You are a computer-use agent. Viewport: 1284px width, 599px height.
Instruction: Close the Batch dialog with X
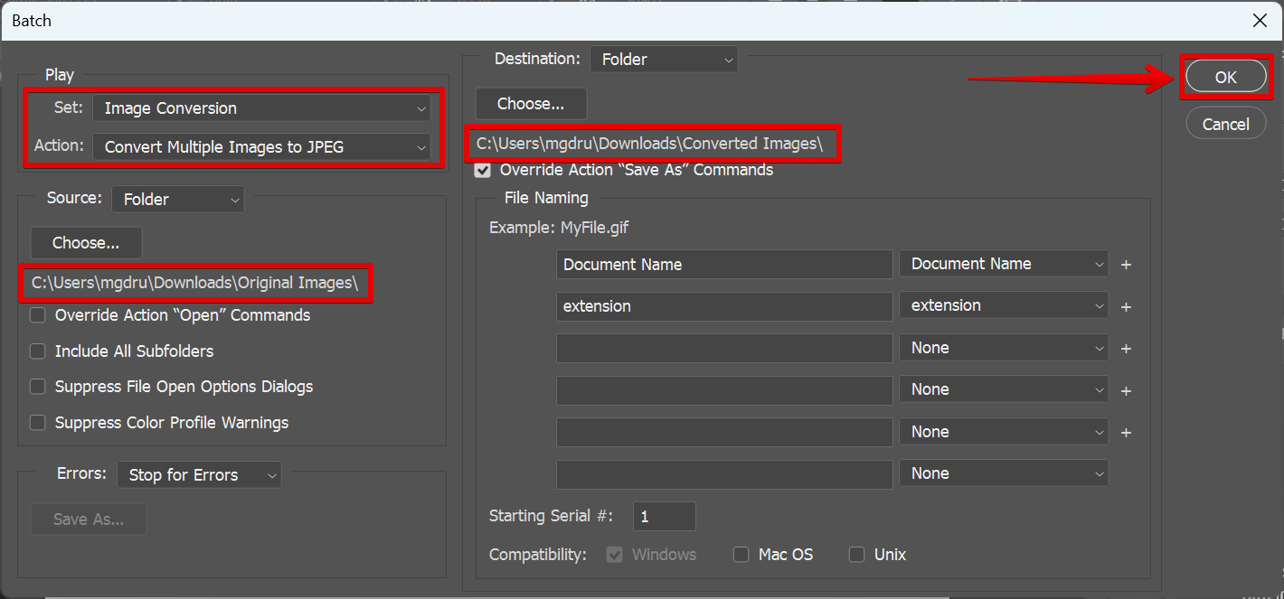(x=1258, y=20)
